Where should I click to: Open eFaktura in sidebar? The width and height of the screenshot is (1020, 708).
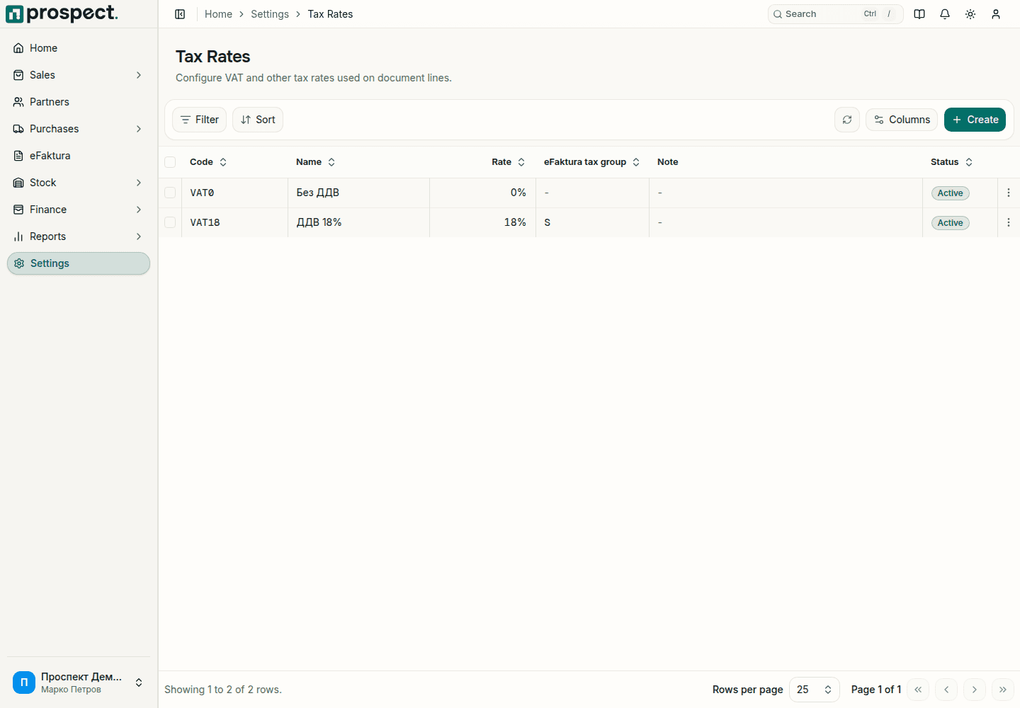tap(79, 156)
